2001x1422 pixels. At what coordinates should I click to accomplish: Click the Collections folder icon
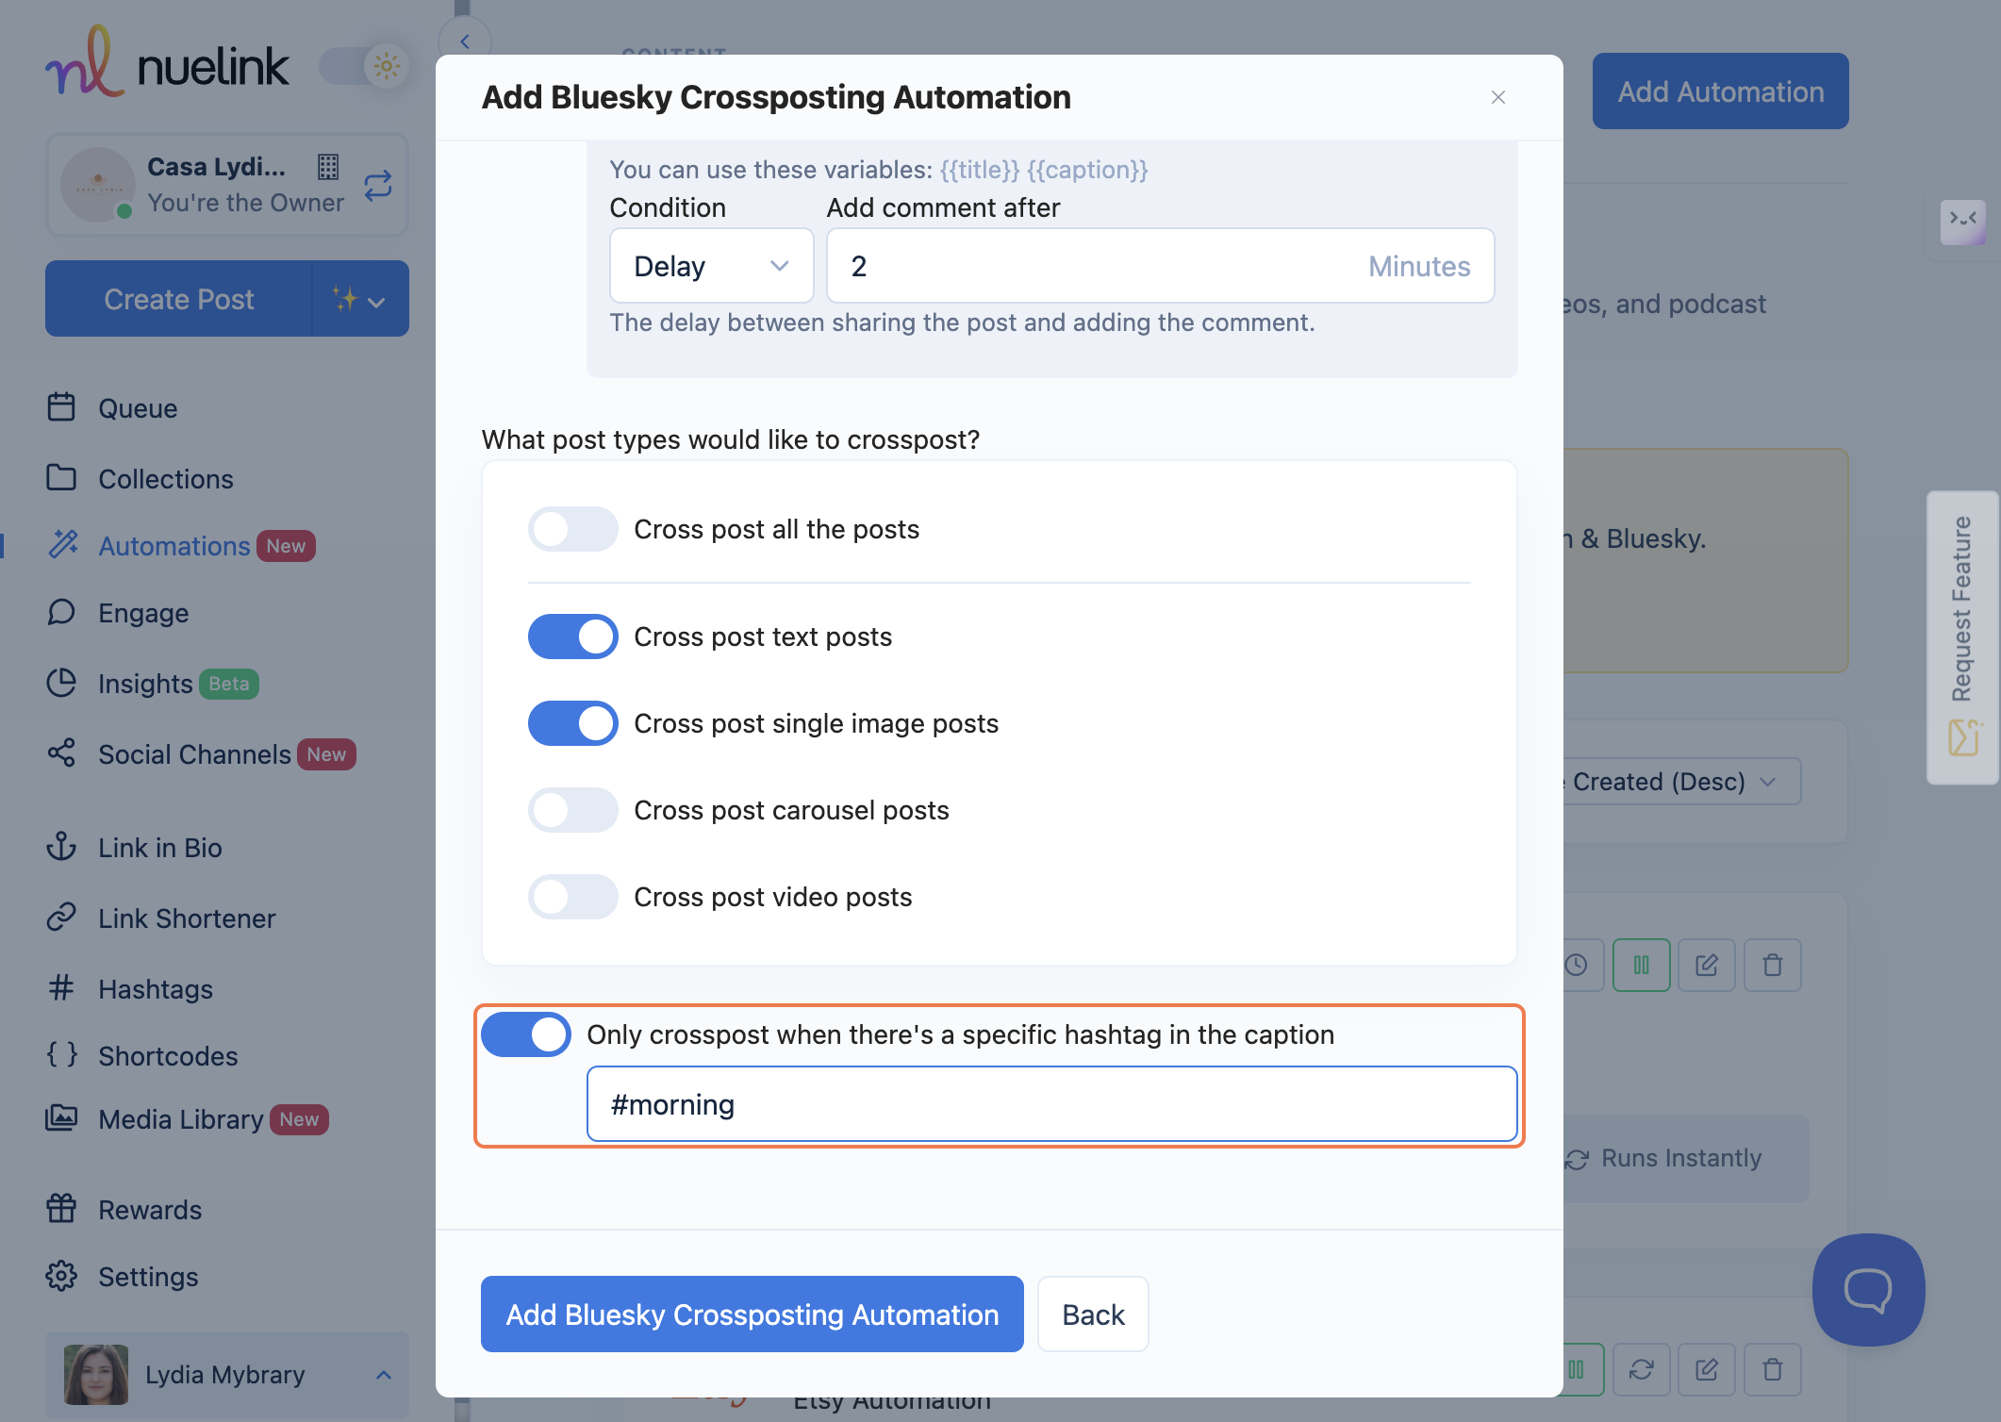pos(61,477)
